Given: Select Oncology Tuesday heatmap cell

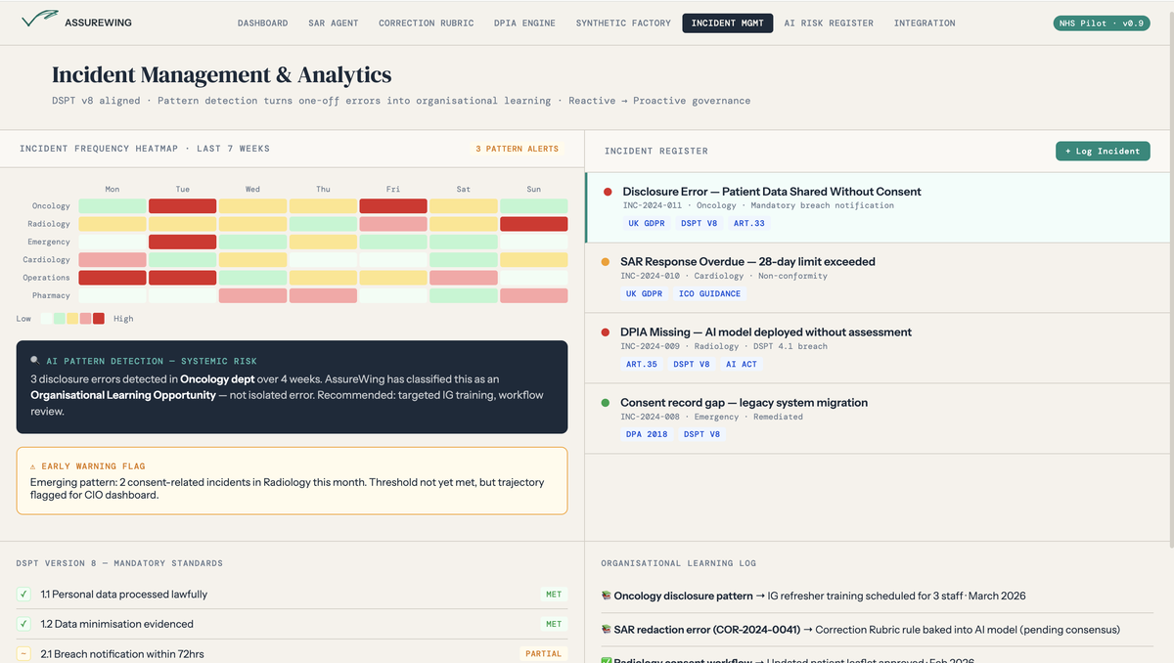Looking at the screenshot, I should pyautogui.click(x=182, y=206).
